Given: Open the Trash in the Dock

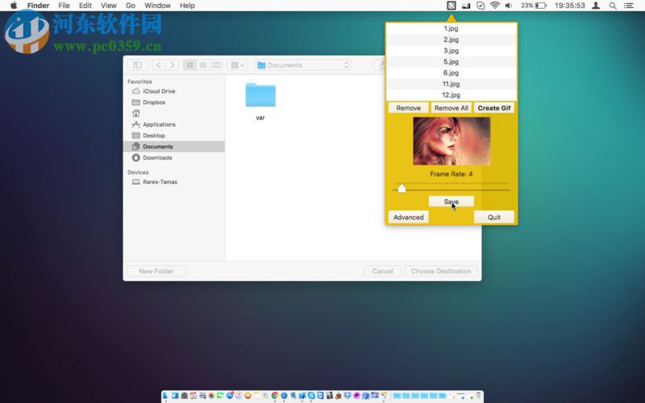Looking at the screenshot, I should coord(479,396).
